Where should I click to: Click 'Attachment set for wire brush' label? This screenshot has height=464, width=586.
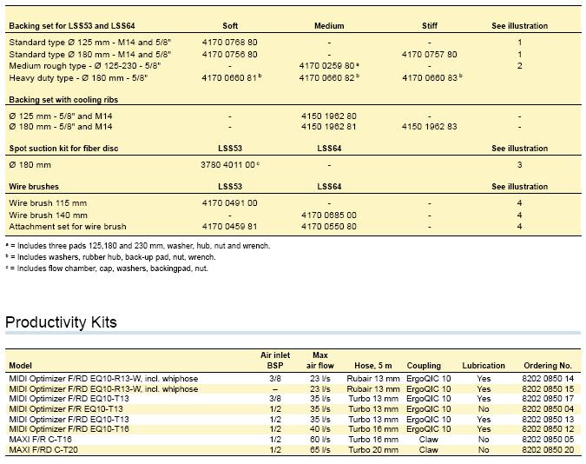coord(68,227)
